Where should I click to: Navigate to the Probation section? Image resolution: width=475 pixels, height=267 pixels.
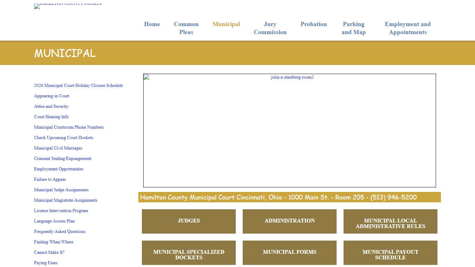(314, 24)
